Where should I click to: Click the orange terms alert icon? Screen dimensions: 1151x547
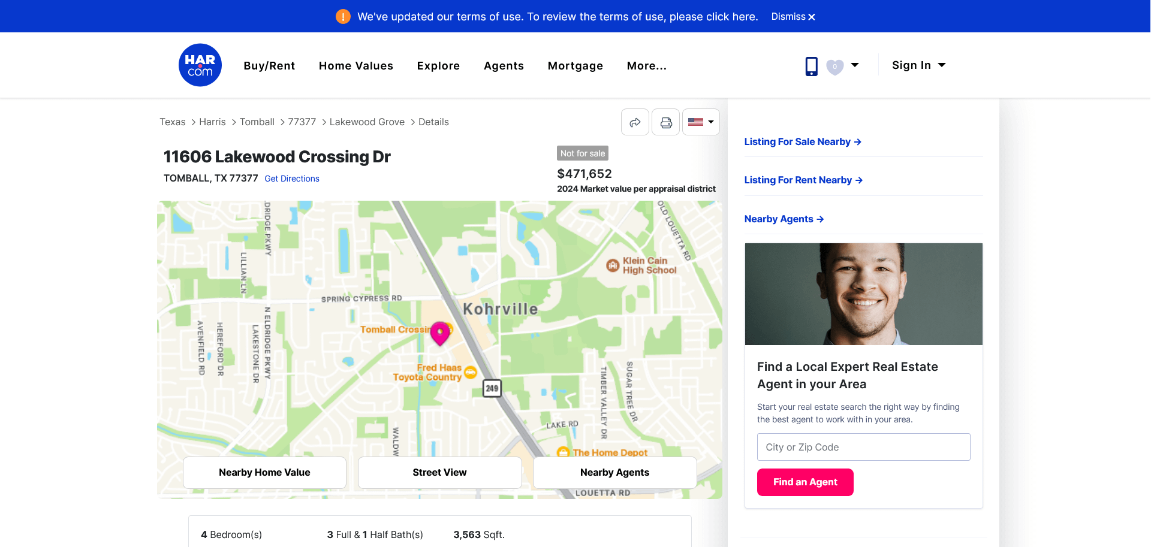pos(343,17)
